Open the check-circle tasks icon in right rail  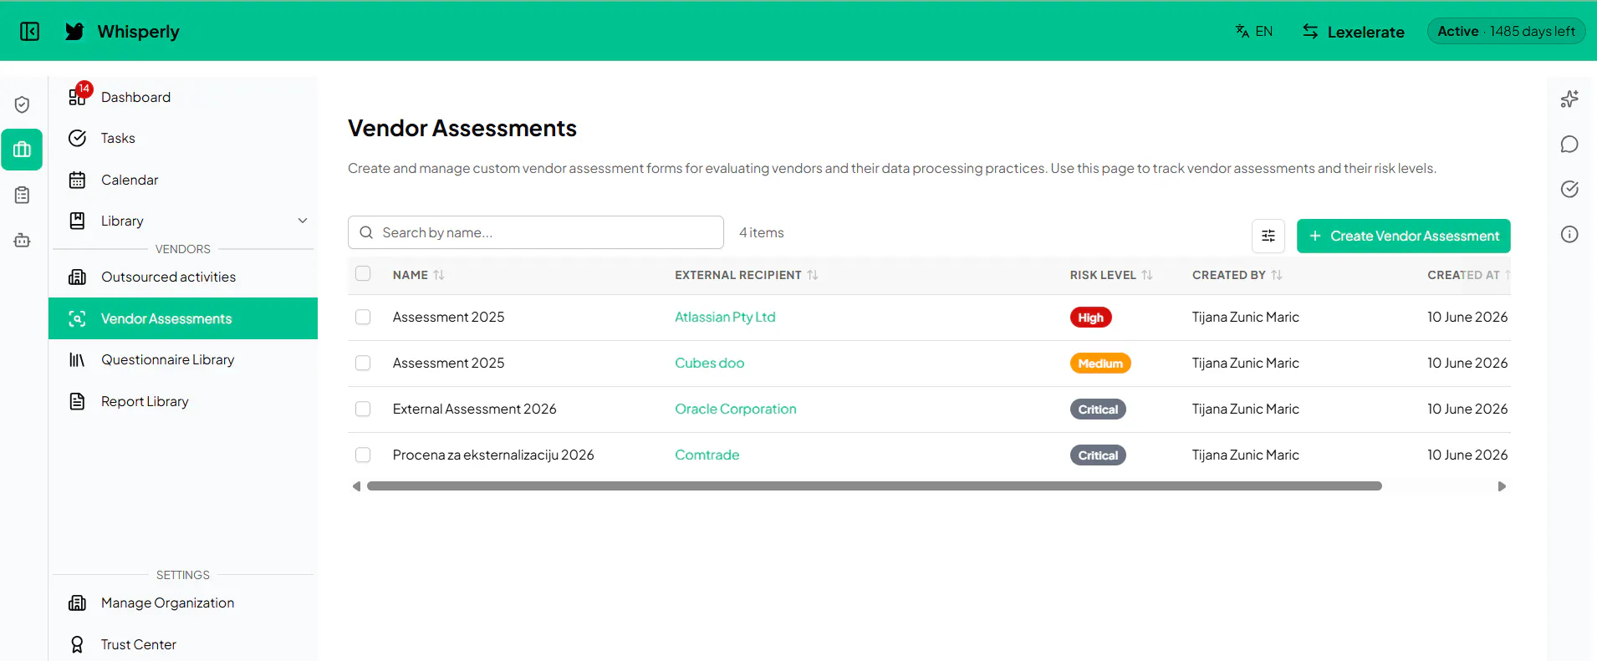[1569, 189]
